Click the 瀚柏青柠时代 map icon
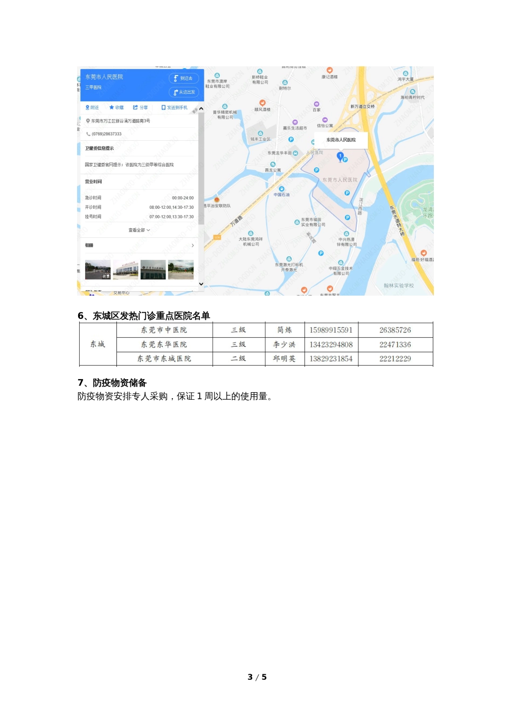 412,92
